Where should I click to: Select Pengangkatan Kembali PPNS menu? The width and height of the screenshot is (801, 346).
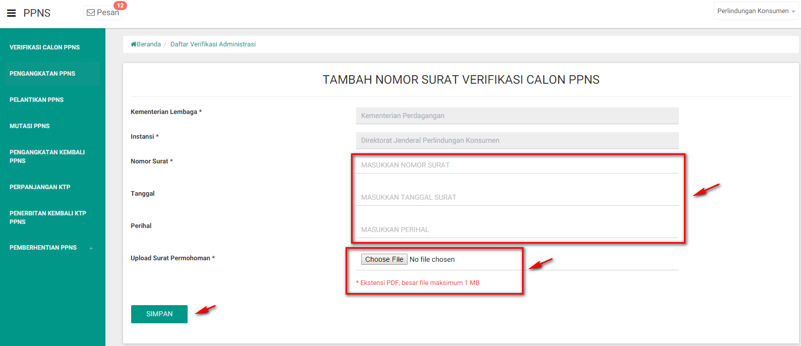tap(47, 156)
